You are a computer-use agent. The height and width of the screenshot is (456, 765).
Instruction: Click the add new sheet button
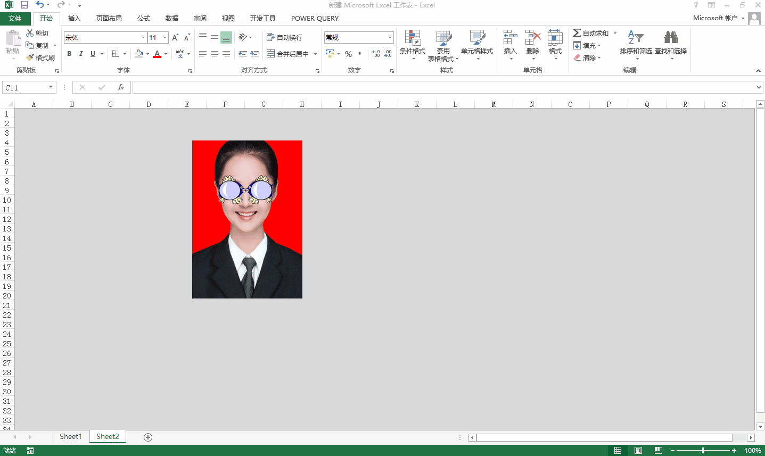pos(148,437)
